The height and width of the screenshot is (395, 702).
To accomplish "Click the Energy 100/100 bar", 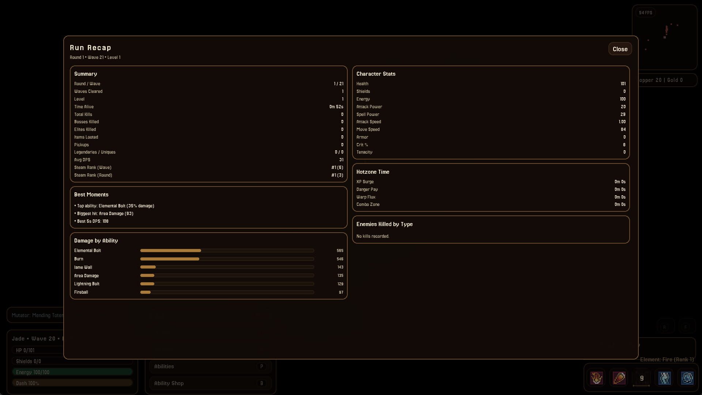I will [x=72, y=372].
